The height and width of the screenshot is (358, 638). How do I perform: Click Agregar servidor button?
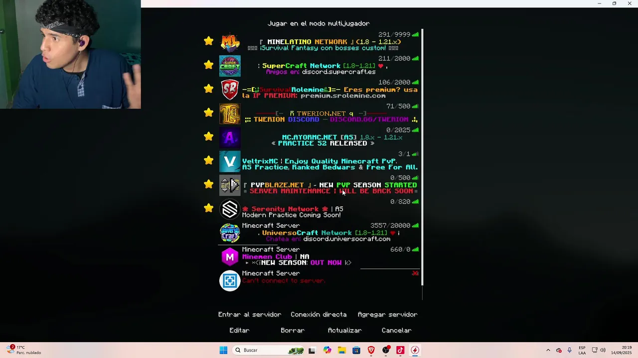[x=387, y=314]
